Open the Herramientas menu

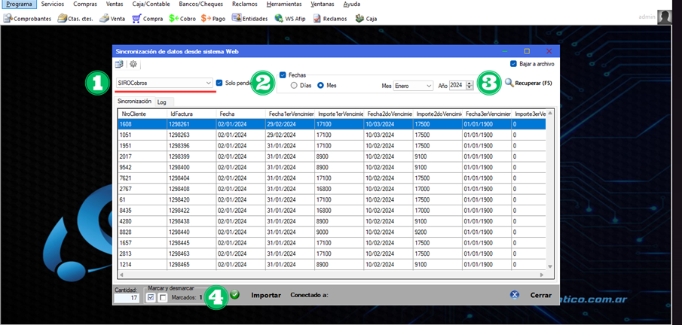pyautogui.click(x=284, y=4)
